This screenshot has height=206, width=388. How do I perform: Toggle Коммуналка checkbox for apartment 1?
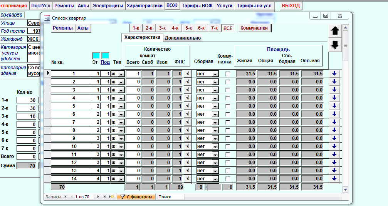click(x=228, y=74)
